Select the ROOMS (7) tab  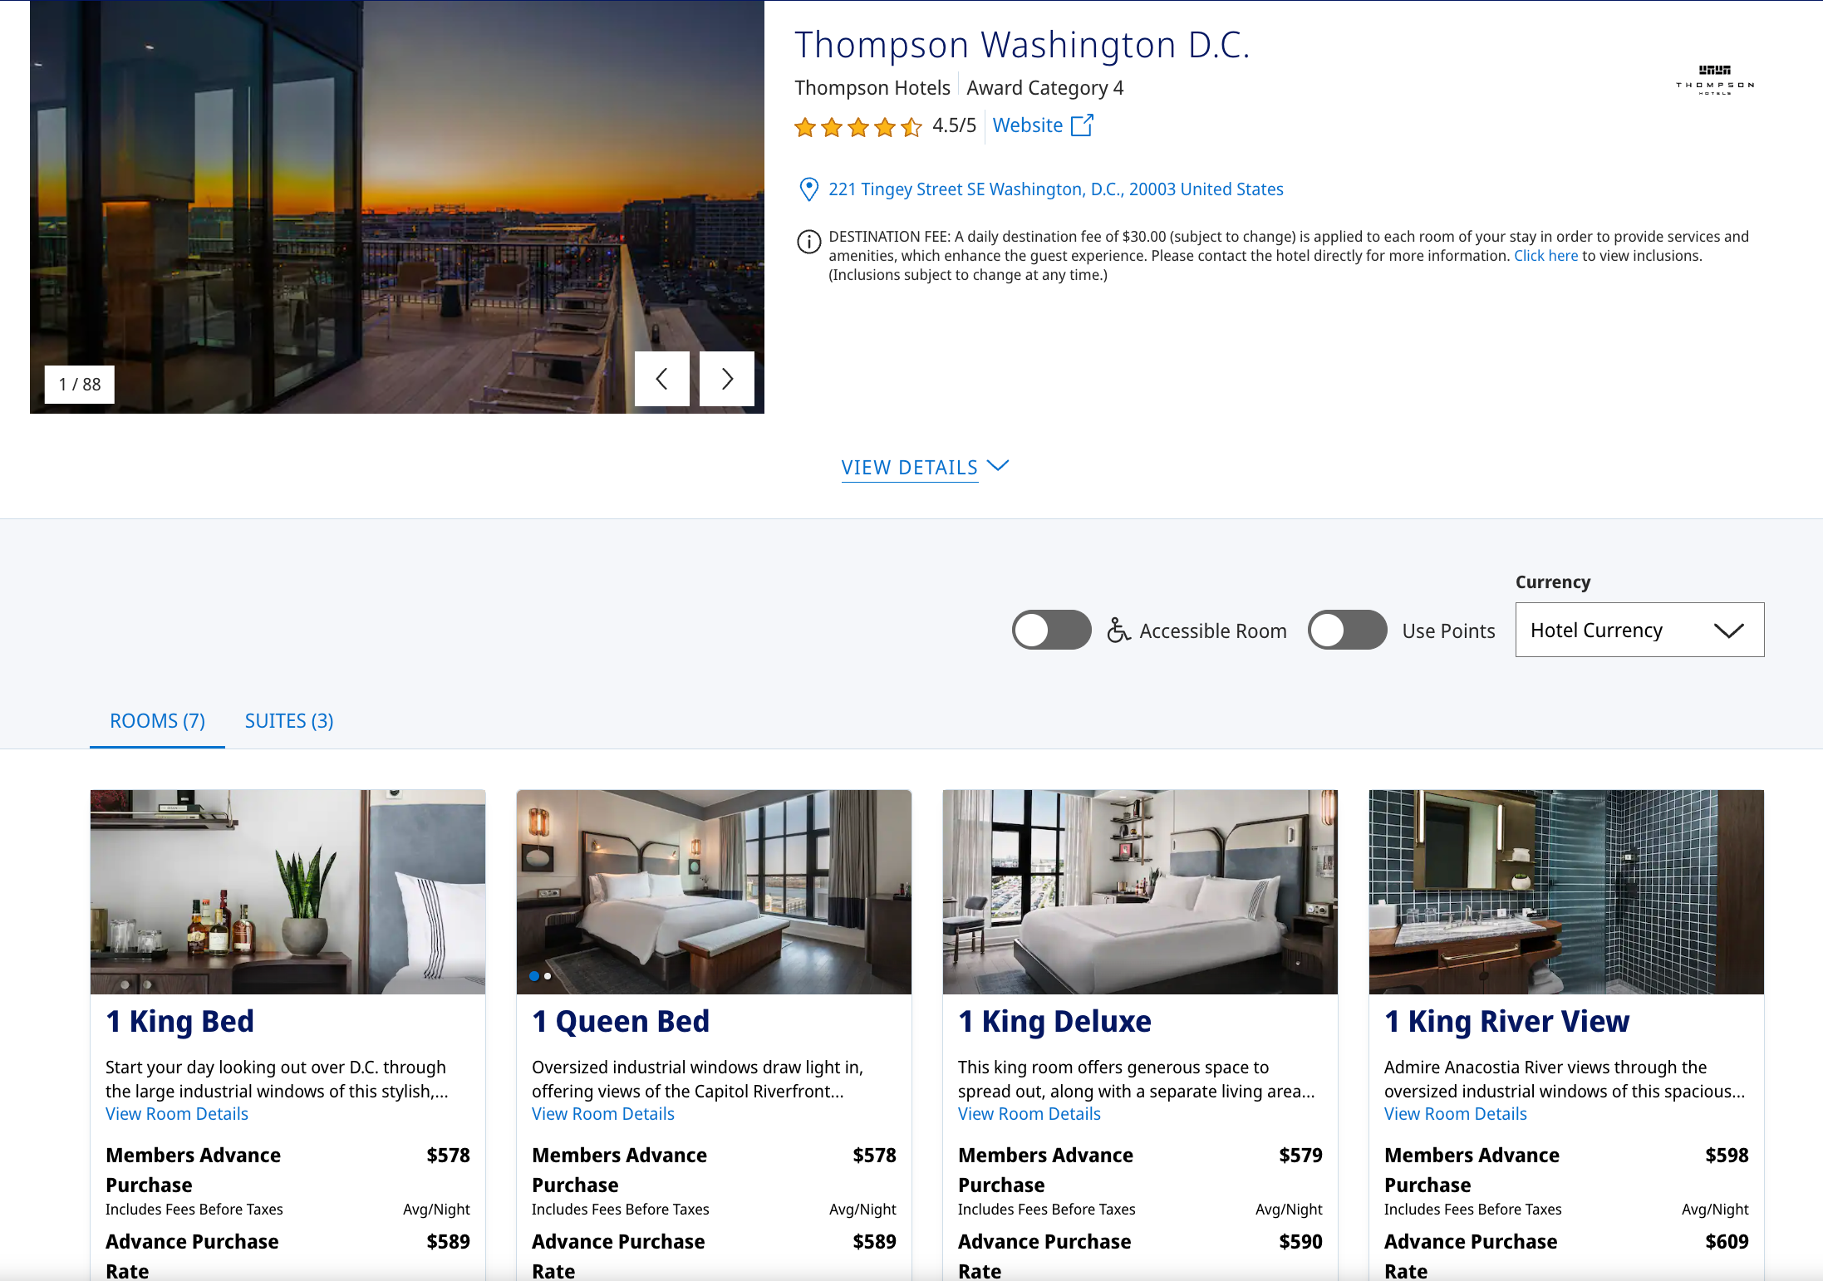[x=157, y=719]
